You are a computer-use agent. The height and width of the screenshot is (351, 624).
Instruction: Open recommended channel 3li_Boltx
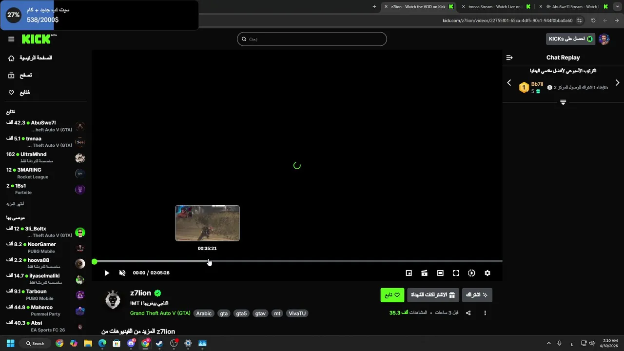pos(46,232)
